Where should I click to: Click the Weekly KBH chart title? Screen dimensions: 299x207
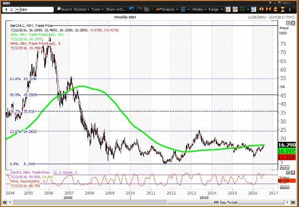pyautogui.click(x=125, y=17)
